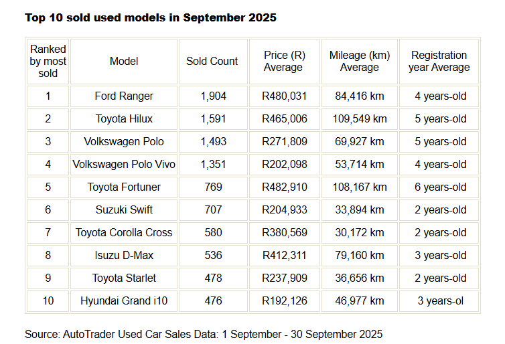Click the 'Toyota Starlet' model cell
Screen dimensions: 505x344
click(124, 278)
